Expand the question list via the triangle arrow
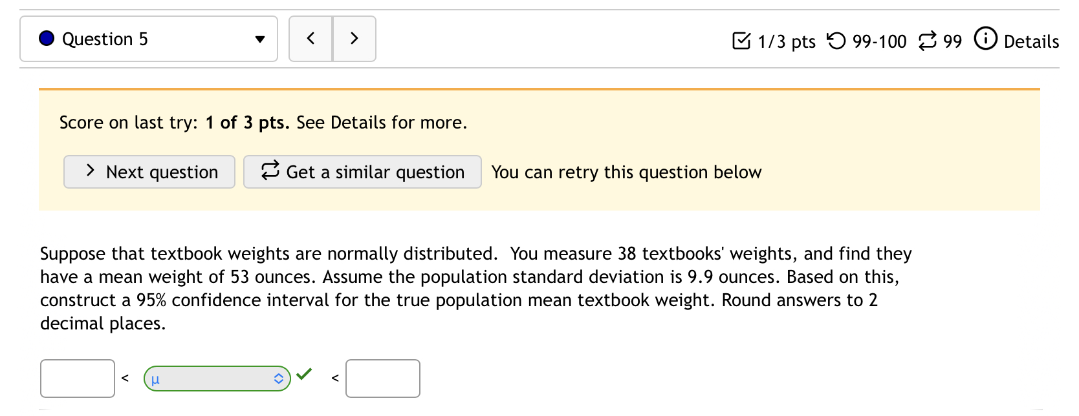Image resolution: width=1079 pixels, height=416 pixels. (259, 39)
